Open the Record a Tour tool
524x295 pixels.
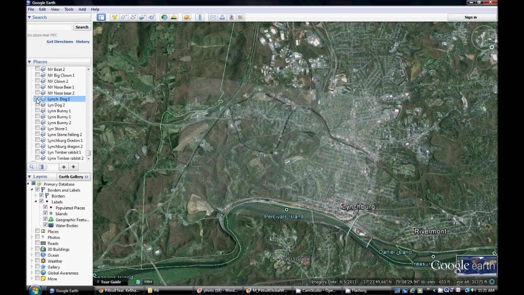(152, 17)
